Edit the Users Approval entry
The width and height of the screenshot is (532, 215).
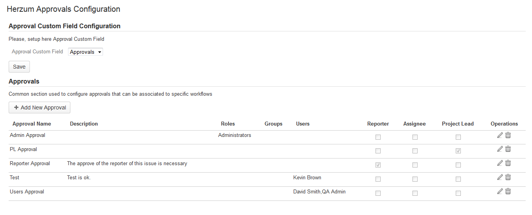click(500, 191)
